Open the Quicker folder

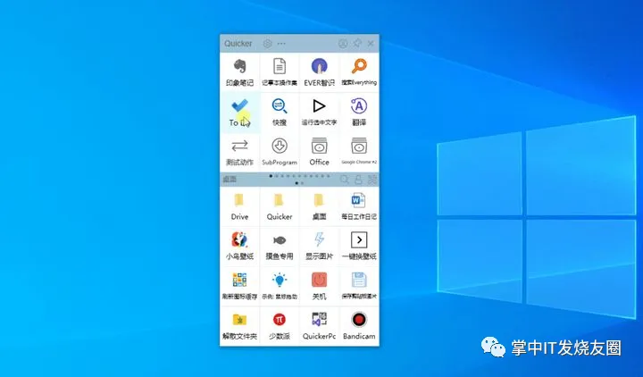pyautogui.click(x=280, y=206)
